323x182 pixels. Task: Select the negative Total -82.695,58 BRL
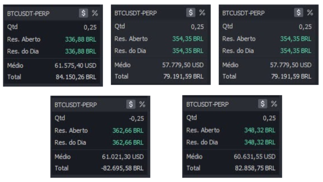123,168
